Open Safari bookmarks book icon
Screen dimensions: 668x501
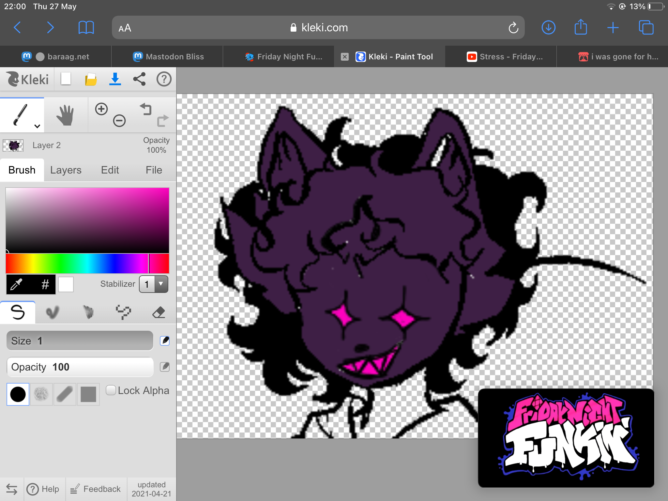click(86, 28)
